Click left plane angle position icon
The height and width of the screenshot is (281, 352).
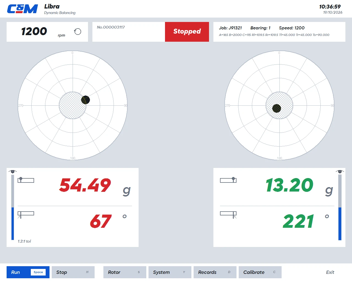[26, 215]
